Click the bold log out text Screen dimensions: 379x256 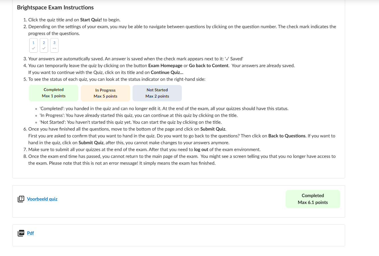click(201, 149)
